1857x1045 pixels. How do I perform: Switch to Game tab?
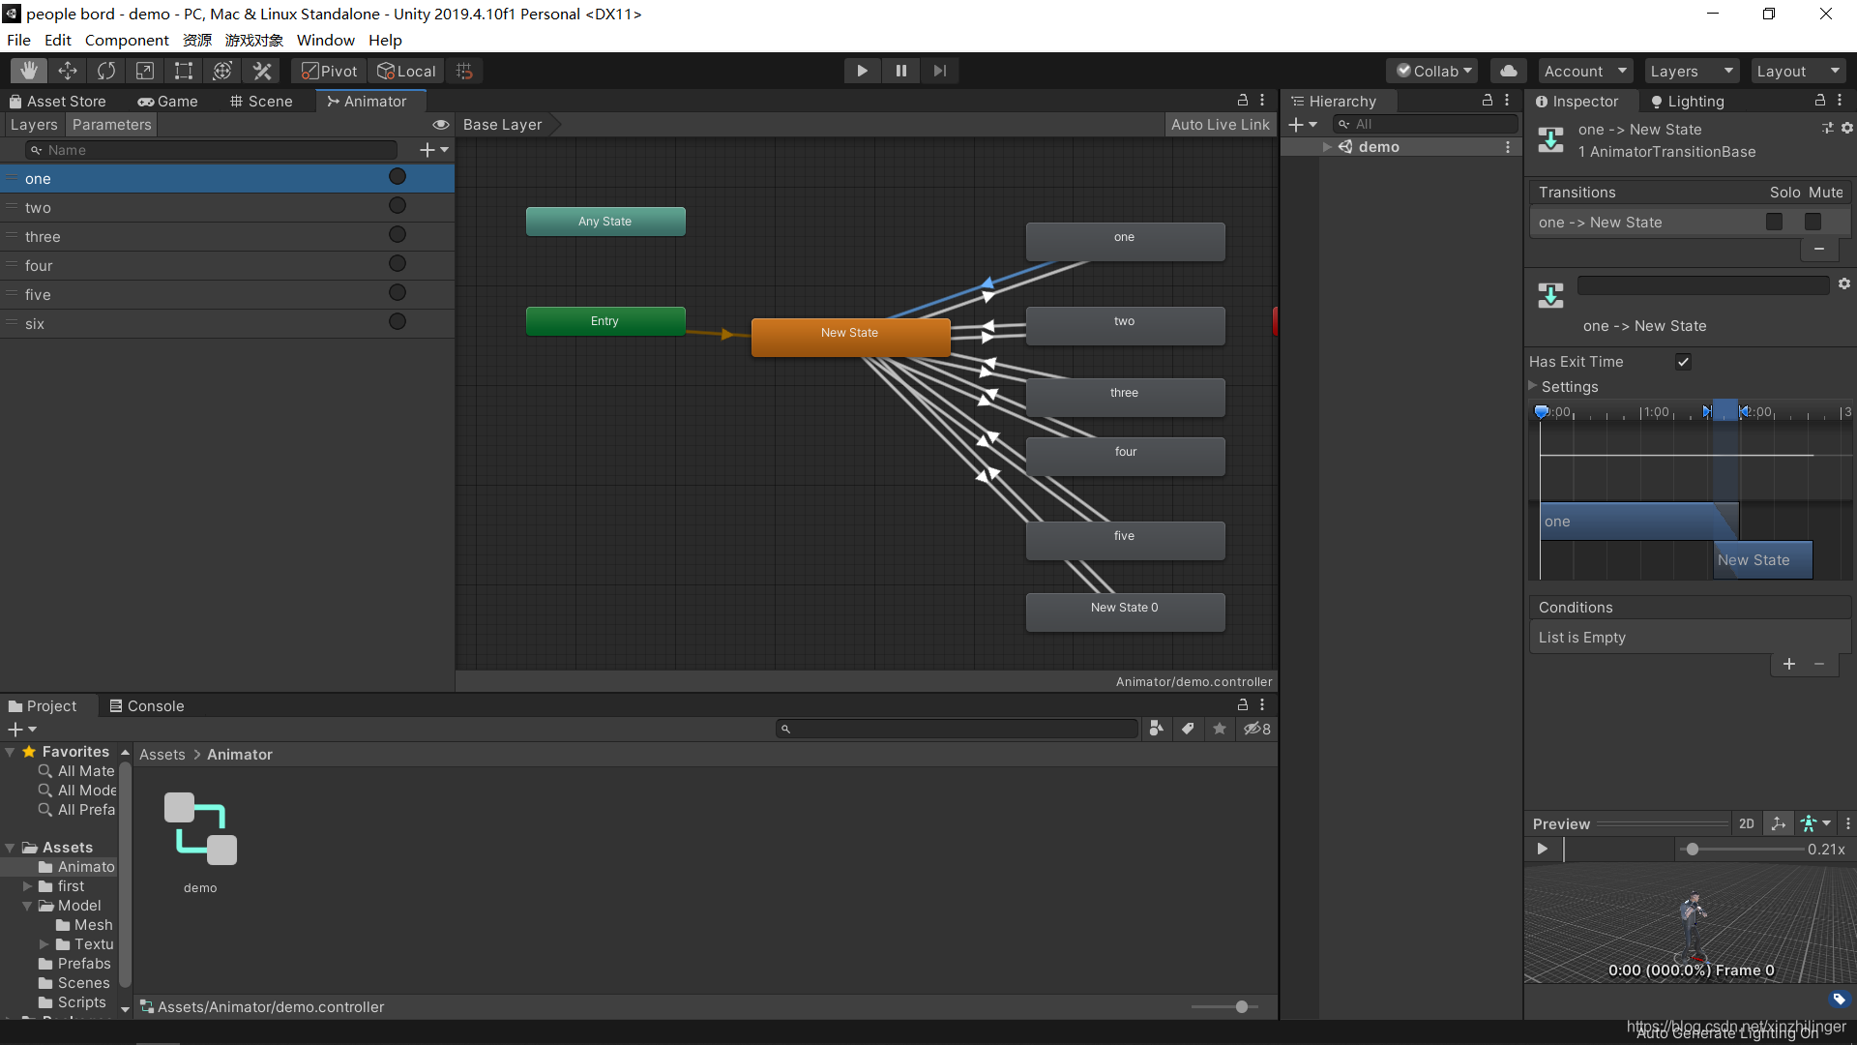[167, 101]
